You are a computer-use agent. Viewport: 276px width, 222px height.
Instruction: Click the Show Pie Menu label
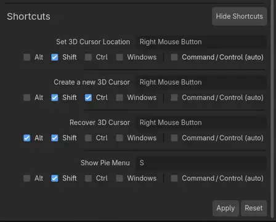pos(105,163)
